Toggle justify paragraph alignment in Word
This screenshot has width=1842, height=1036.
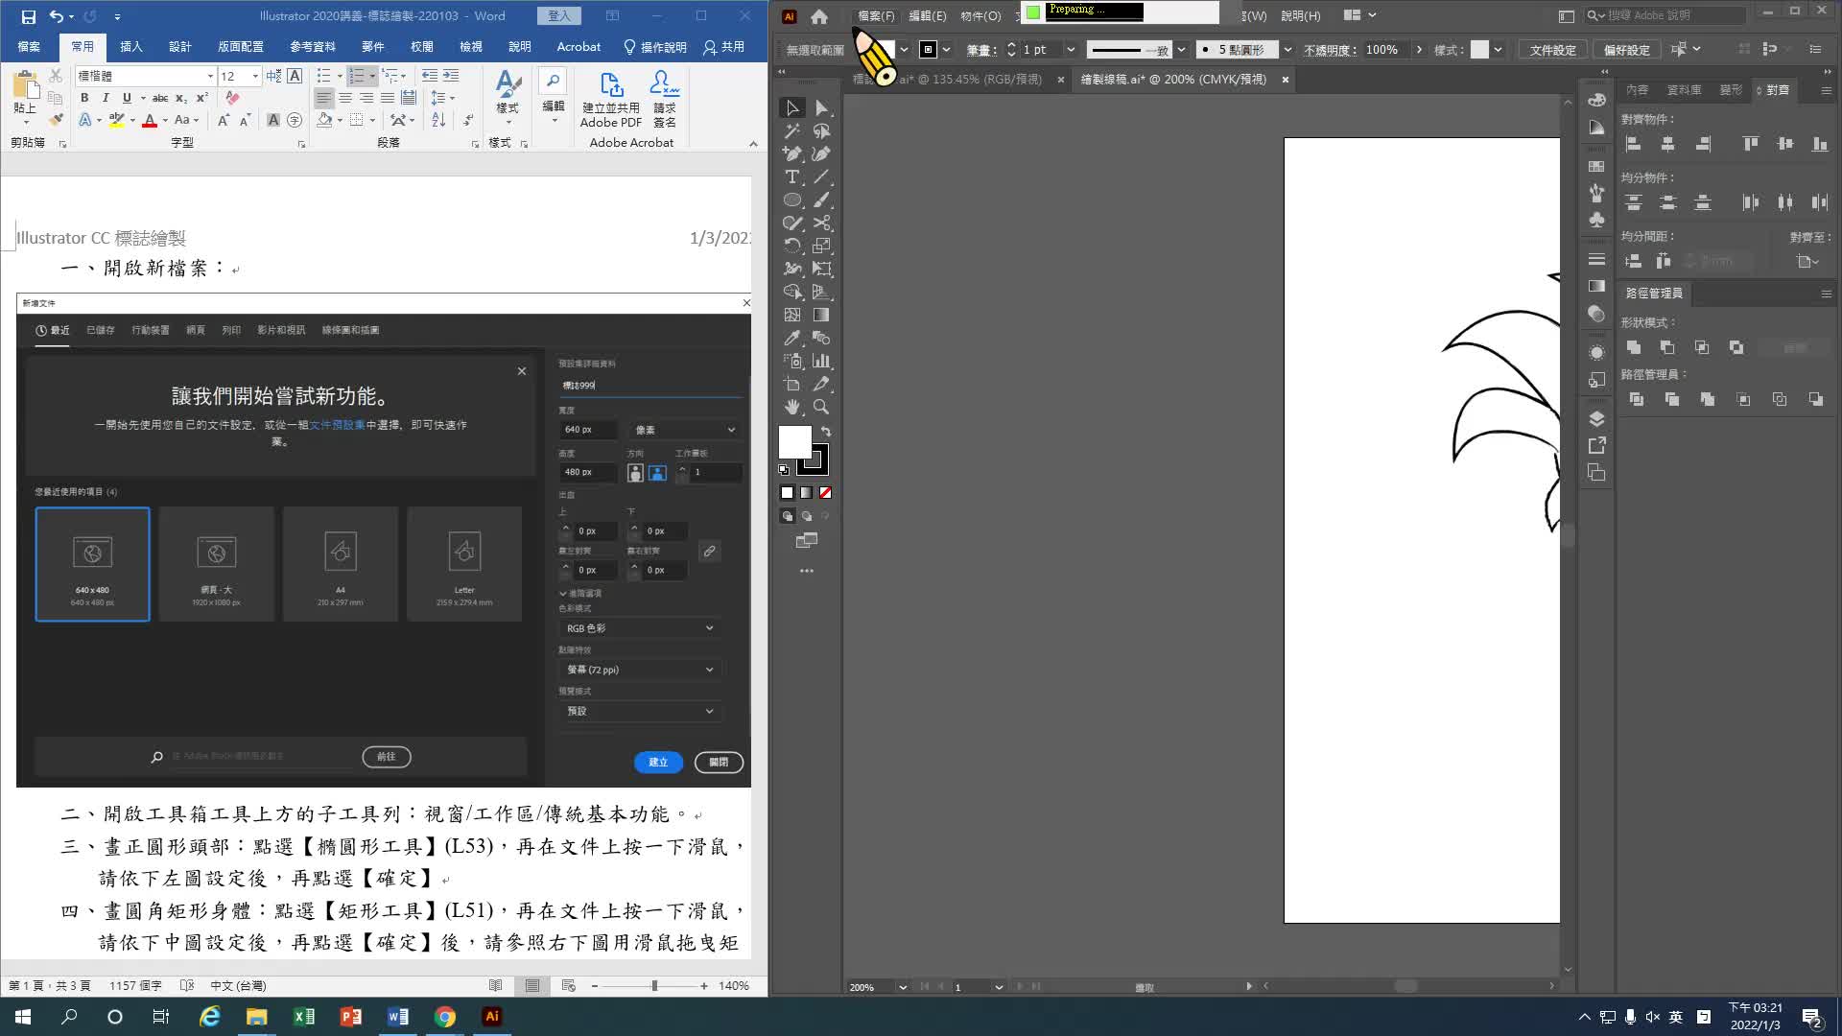coord(388,98)
